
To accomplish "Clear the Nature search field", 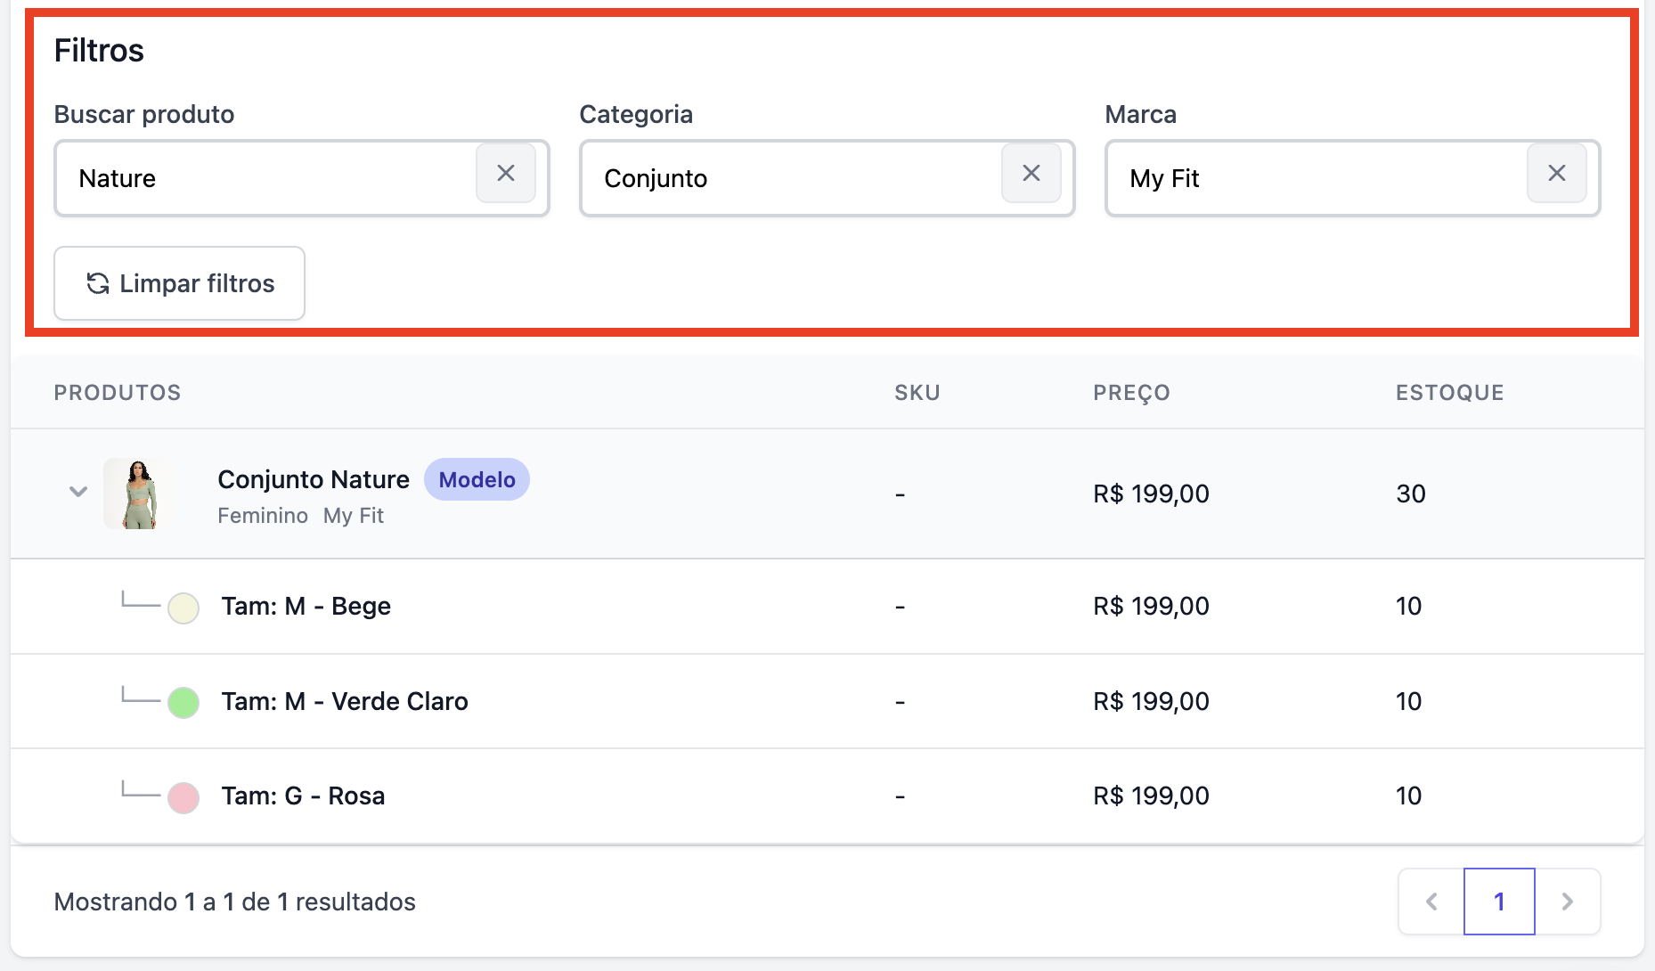I will 506,174.
